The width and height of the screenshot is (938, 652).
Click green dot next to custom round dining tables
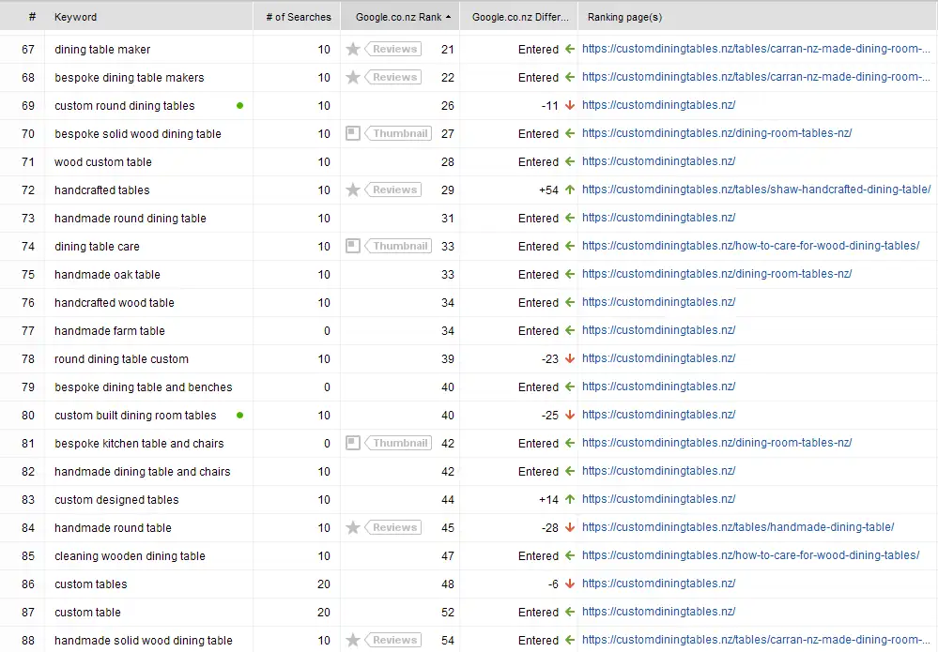(239, 105)
